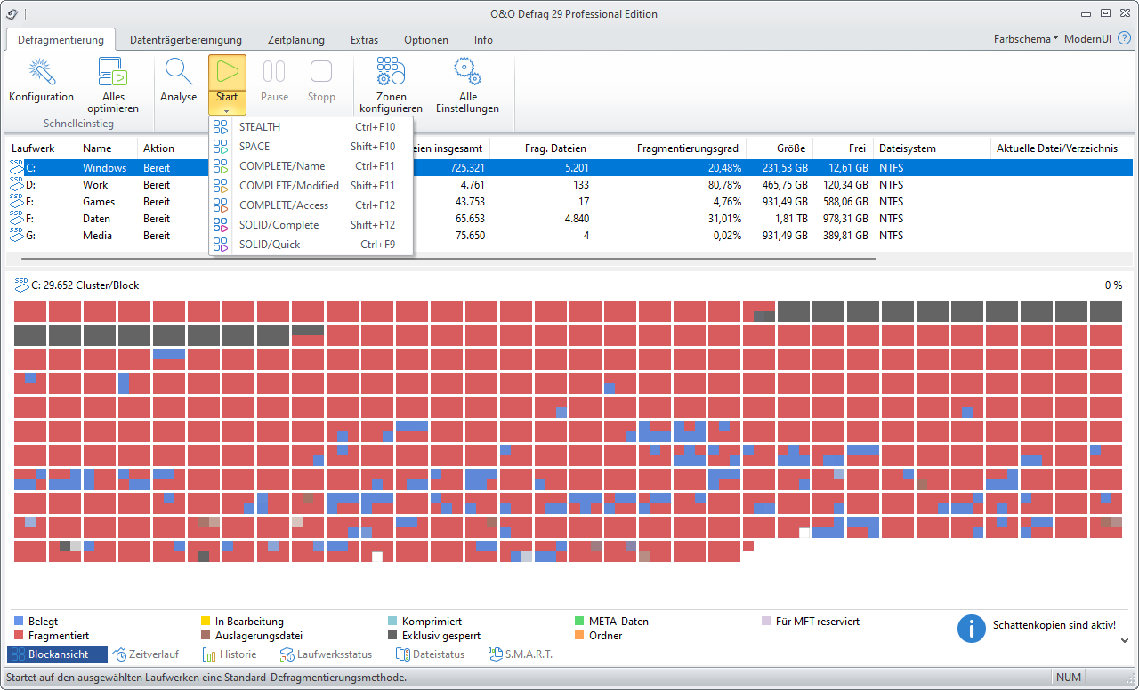Choose COMPLETE/Access from the Start menu
The image size is (1139, 690).
311,205
